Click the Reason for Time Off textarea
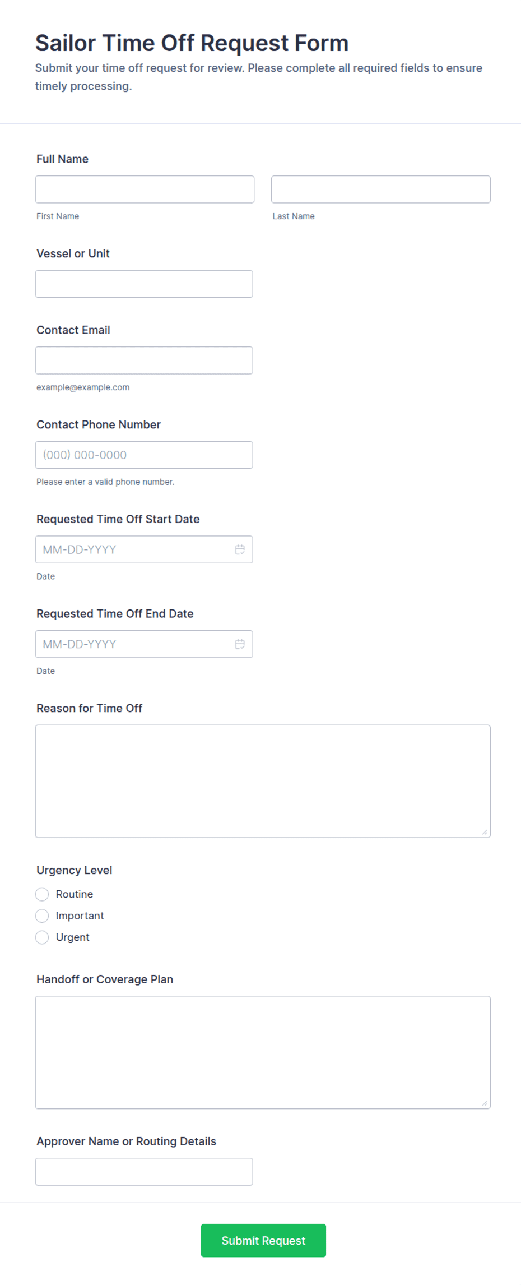Image resolution: width=521 pixels, height=1285 pixels. 263,782
